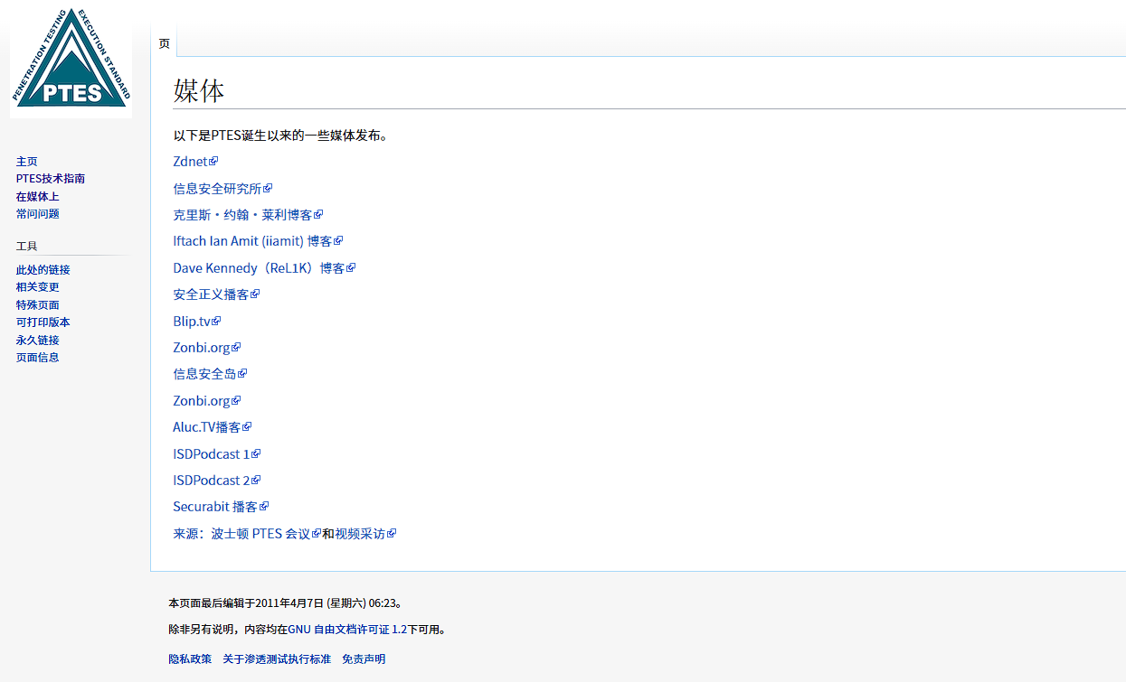
Task: Open 永久链接 tool link
Action: pos(38,341)
